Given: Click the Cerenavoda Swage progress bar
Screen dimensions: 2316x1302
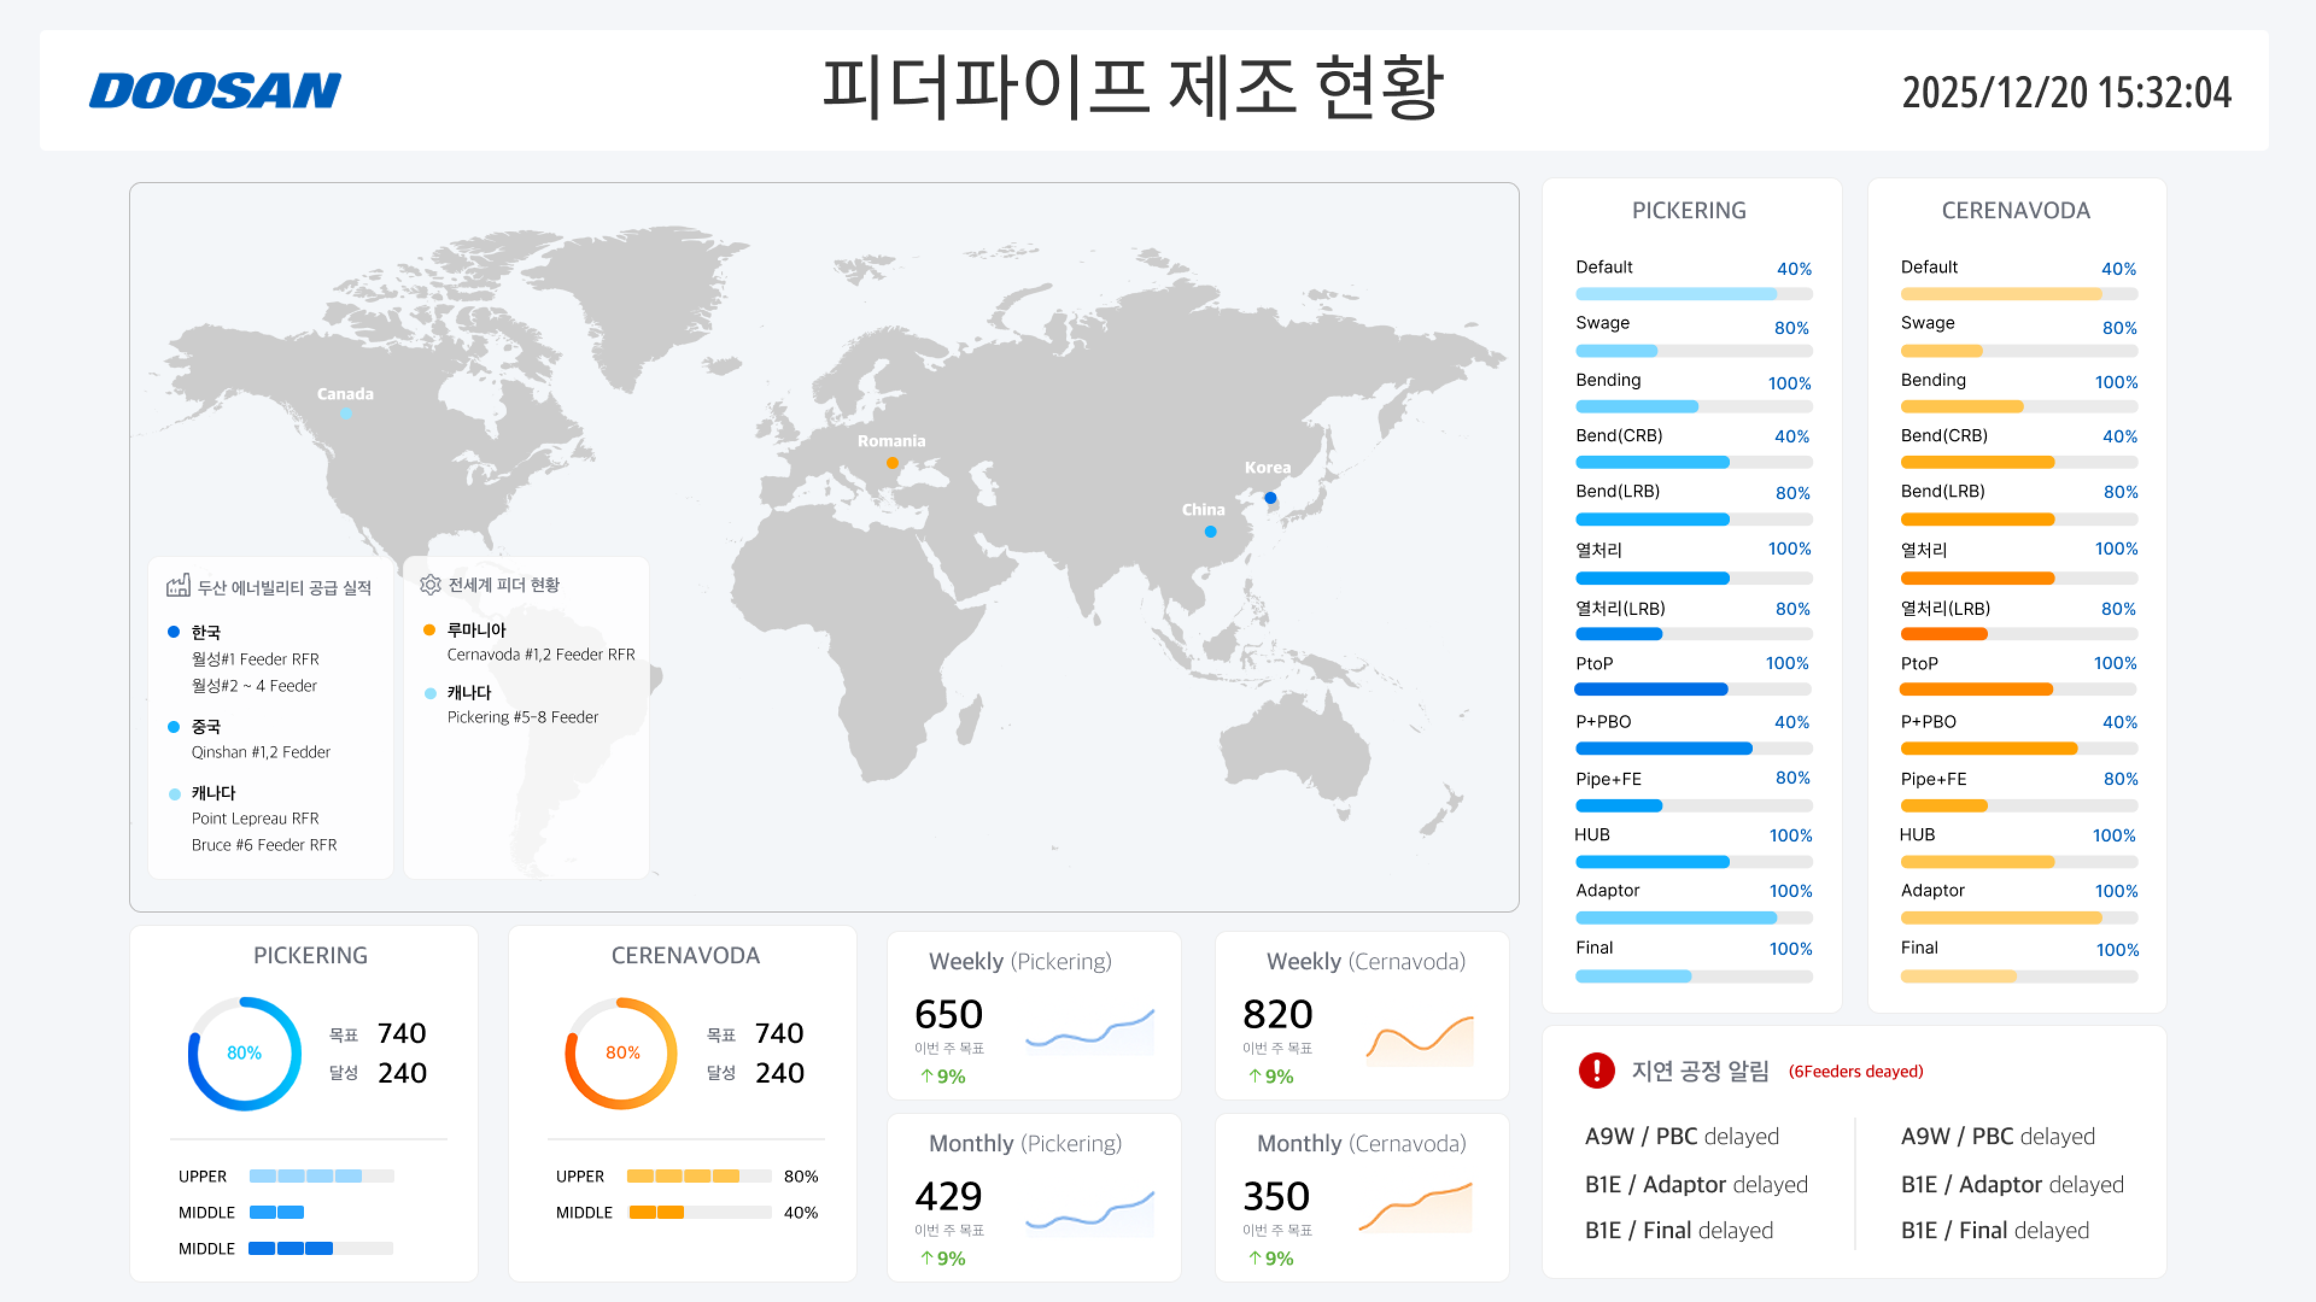Looking at the screenshot, I should [2019, 351].
